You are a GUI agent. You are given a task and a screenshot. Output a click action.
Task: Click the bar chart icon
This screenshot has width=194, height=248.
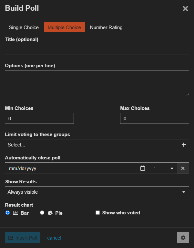(x=15, y=213)
